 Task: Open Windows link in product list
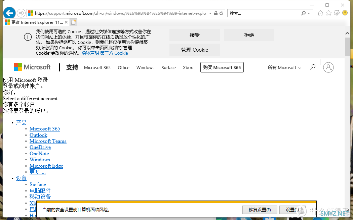[x=40, y=160]
